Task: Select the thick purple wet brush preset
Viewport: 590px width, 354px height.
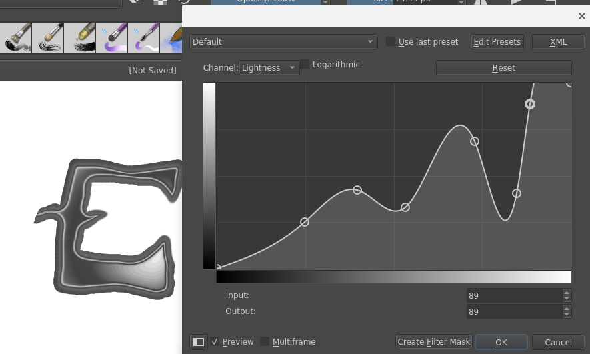Action: coord(112,38)
